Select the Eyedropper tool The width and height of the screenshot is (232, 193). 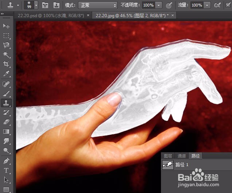[x=6, y=73]
